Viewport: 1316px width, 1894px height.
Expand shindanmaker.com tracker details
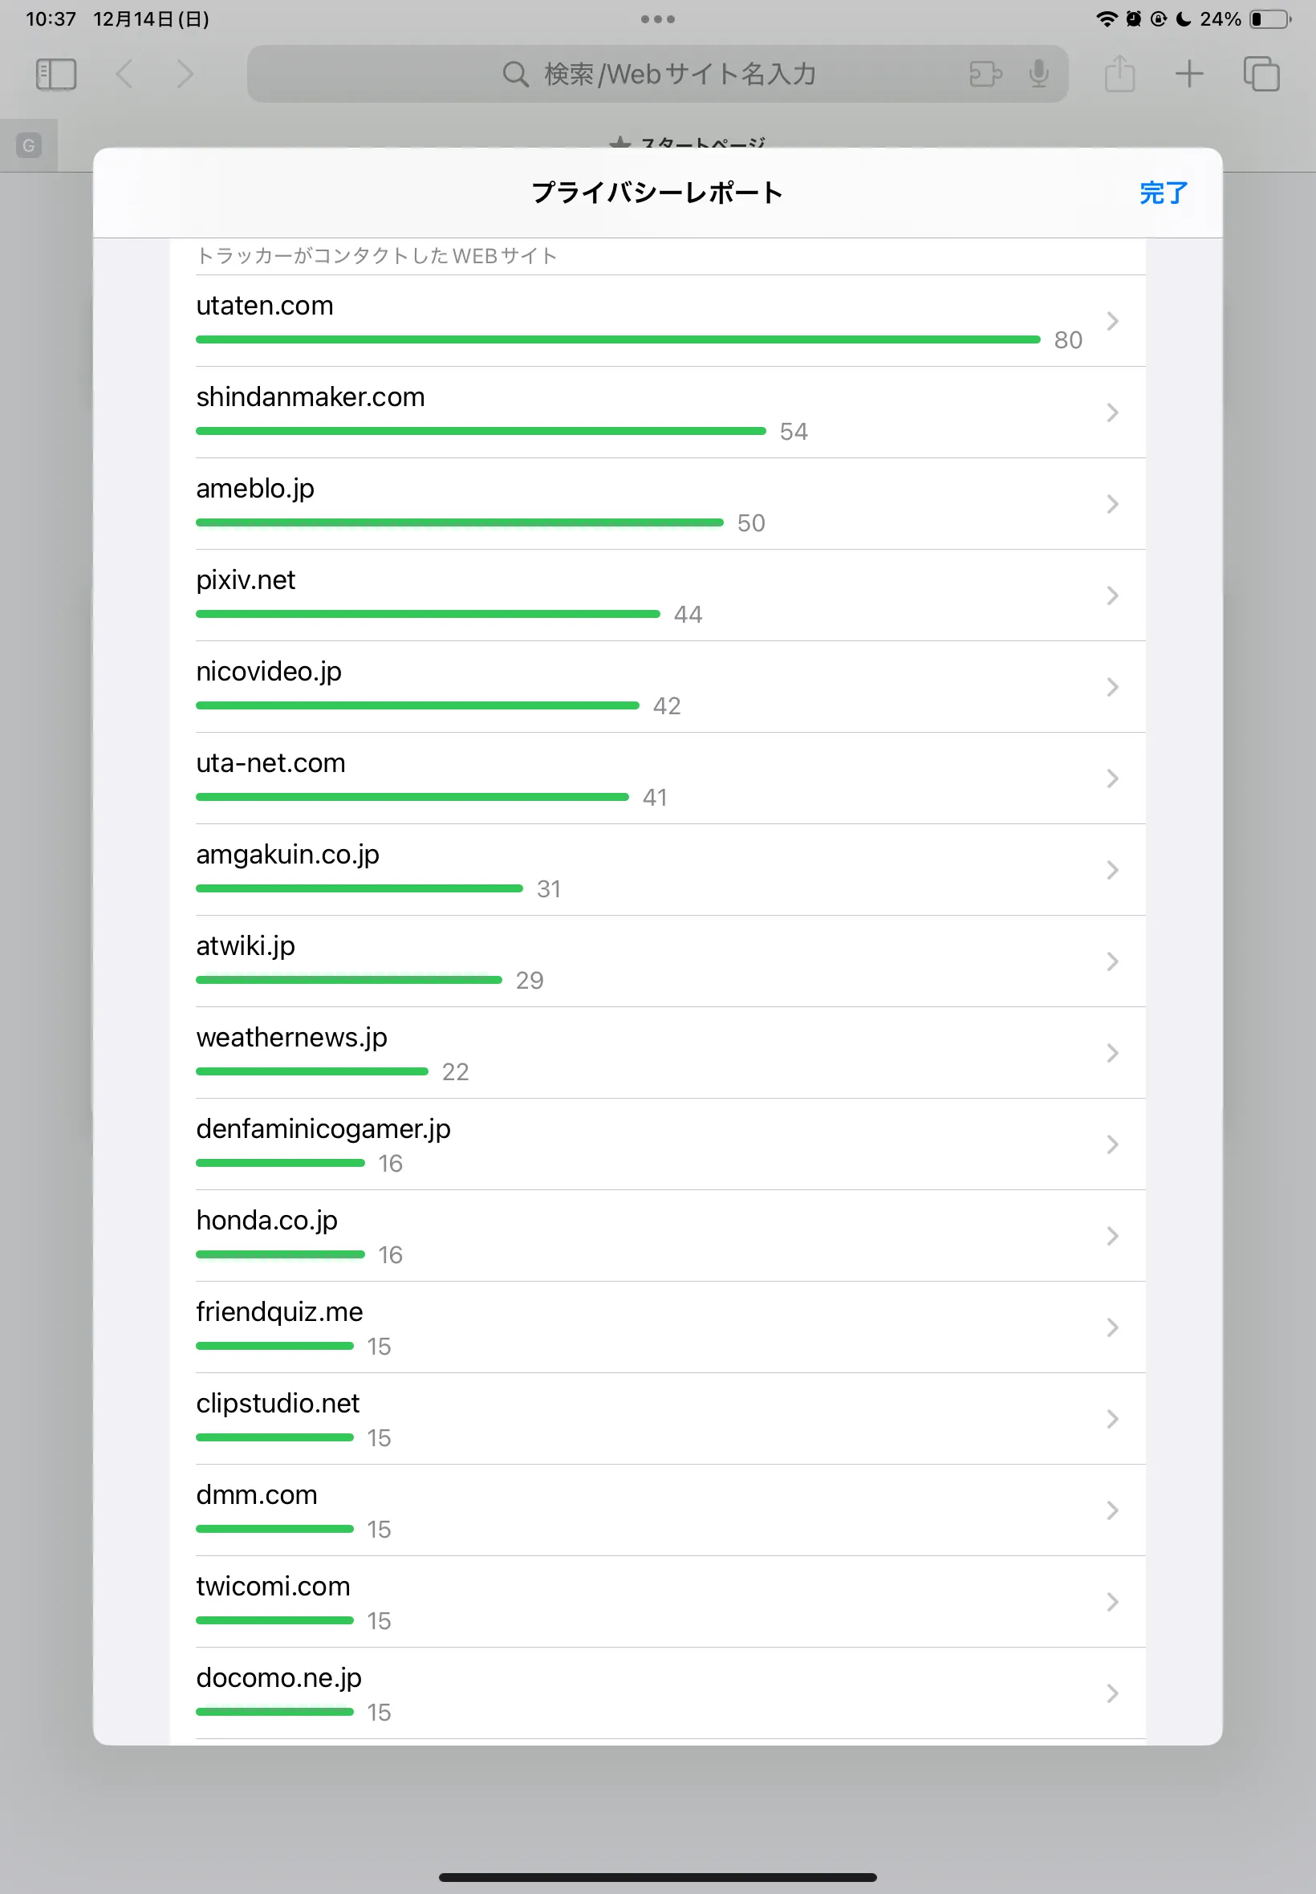[1111, 413]
